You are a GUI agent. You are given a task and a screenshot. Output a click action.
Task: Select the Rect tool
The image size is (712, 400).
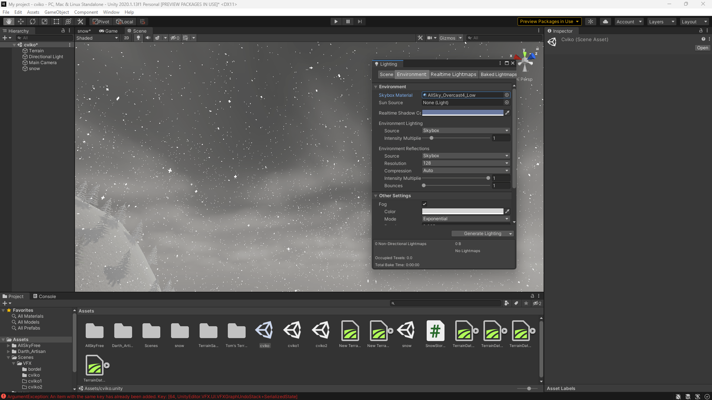(56, 22)
